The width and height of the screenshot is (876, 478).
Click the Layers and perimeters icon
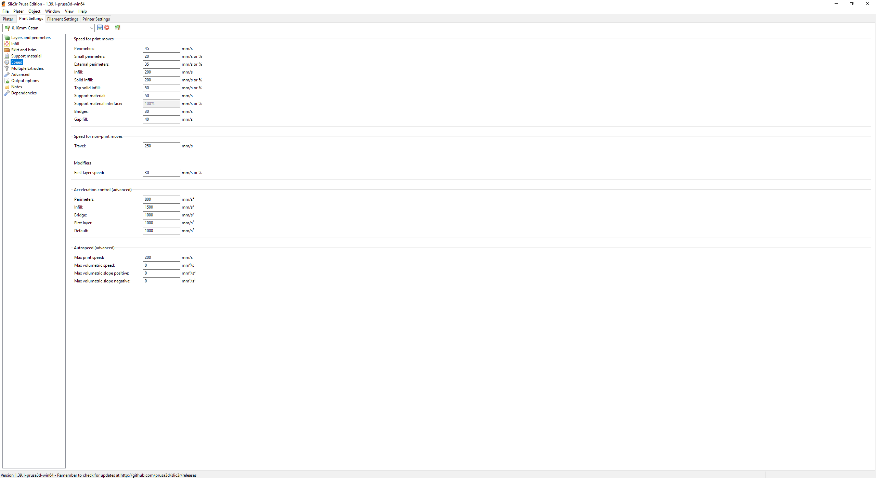[7, 38]
